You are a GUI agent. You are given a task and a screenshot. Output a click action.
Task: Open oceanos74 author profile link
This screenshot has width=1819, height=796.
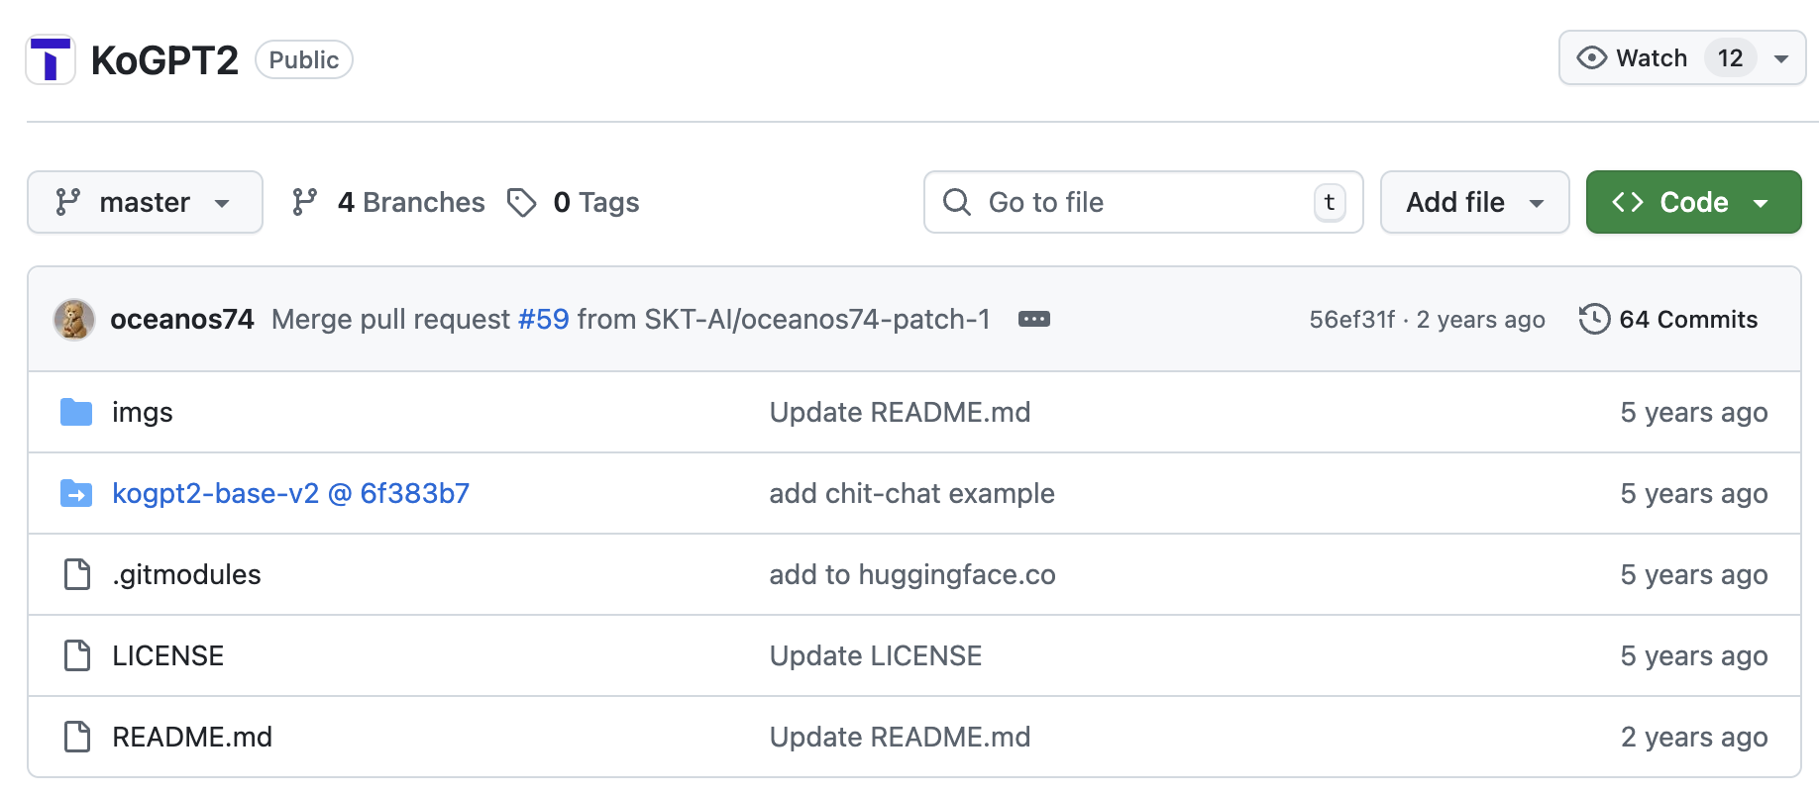point(182,319)
